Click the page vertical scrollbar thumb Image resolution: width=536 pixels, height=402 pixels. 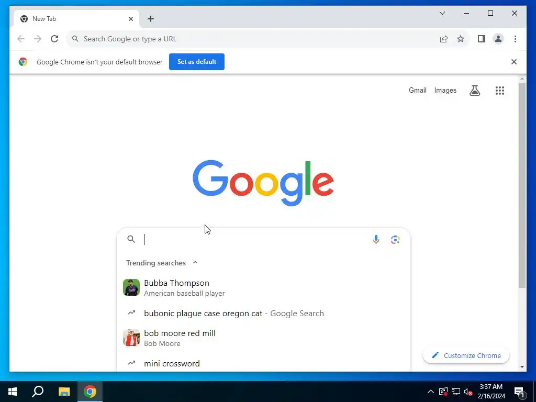point(522,185)
